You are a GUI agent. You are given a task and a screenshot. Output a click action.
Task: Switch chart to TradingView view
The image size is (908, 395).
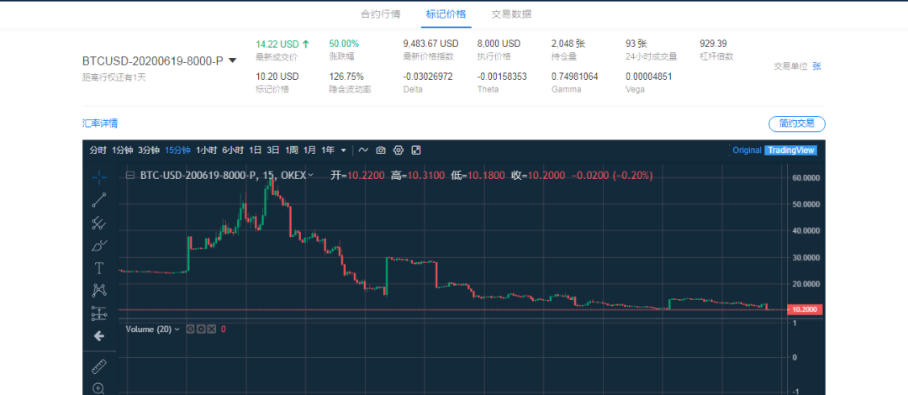[x=791, y=150]
